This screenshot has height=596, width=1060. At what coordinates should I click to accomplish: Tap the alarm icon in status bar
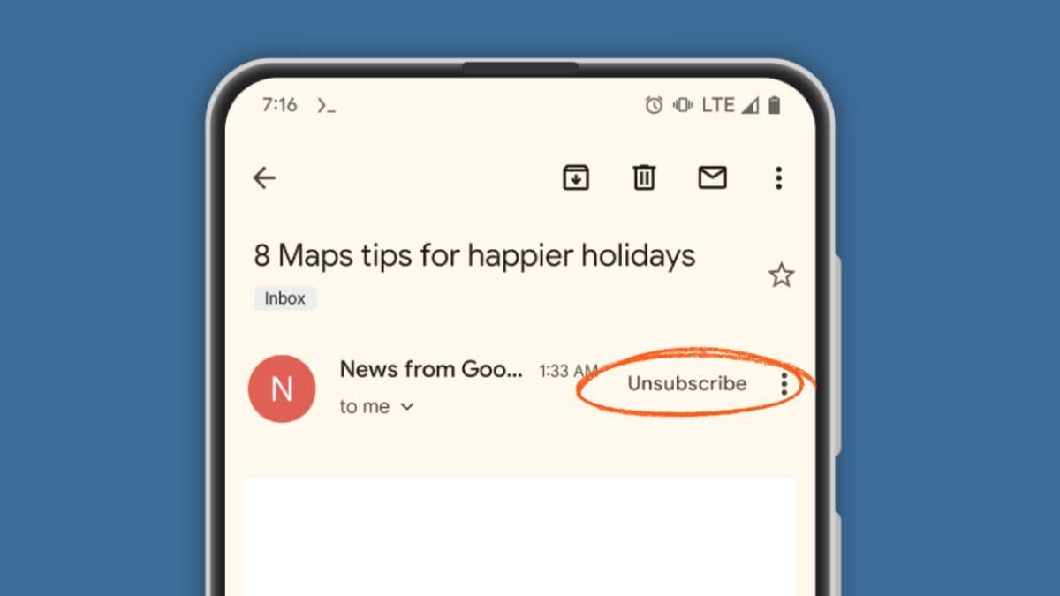pyautogui.click(x=654, y=105)
